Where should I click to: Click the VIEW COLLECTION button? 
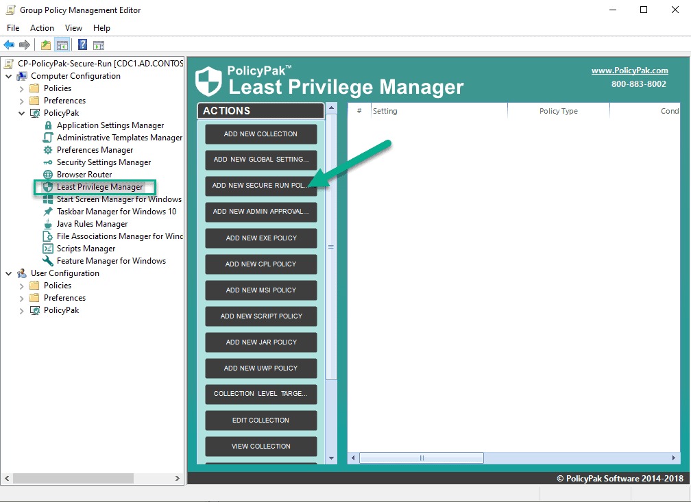pos(261,446)
